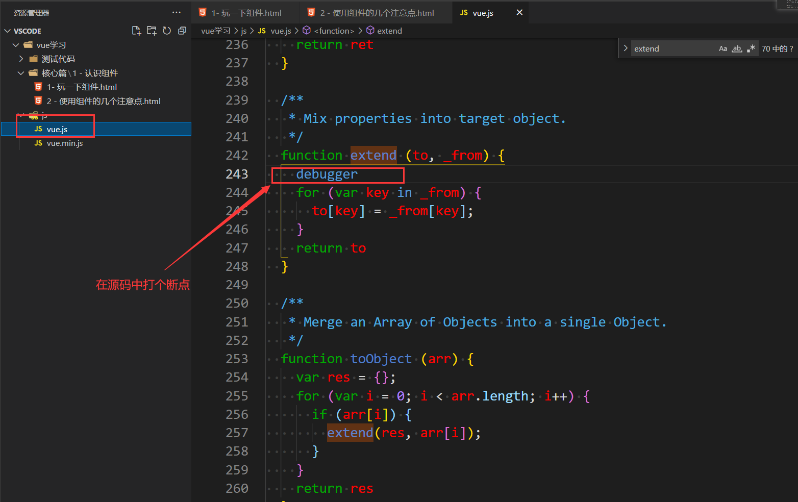The image size is (798, 502).
Task: Click the New File icon in explorer header
Action: (x=136, y=31)
